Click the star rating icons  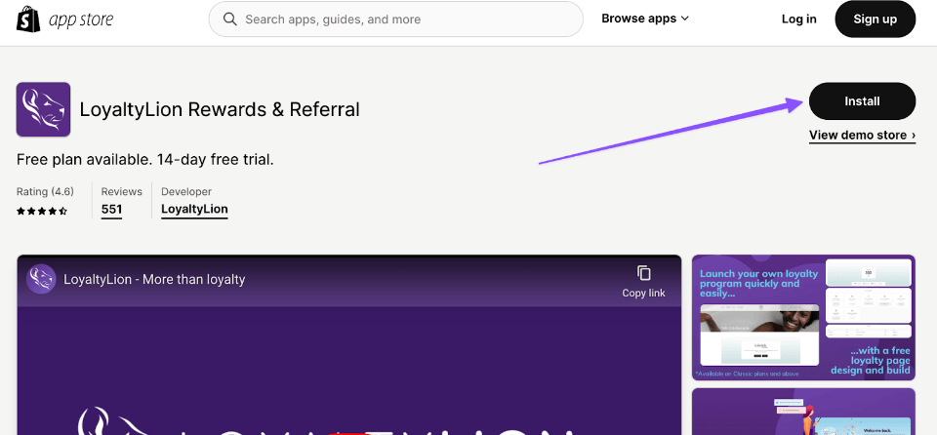coord(42,211)
